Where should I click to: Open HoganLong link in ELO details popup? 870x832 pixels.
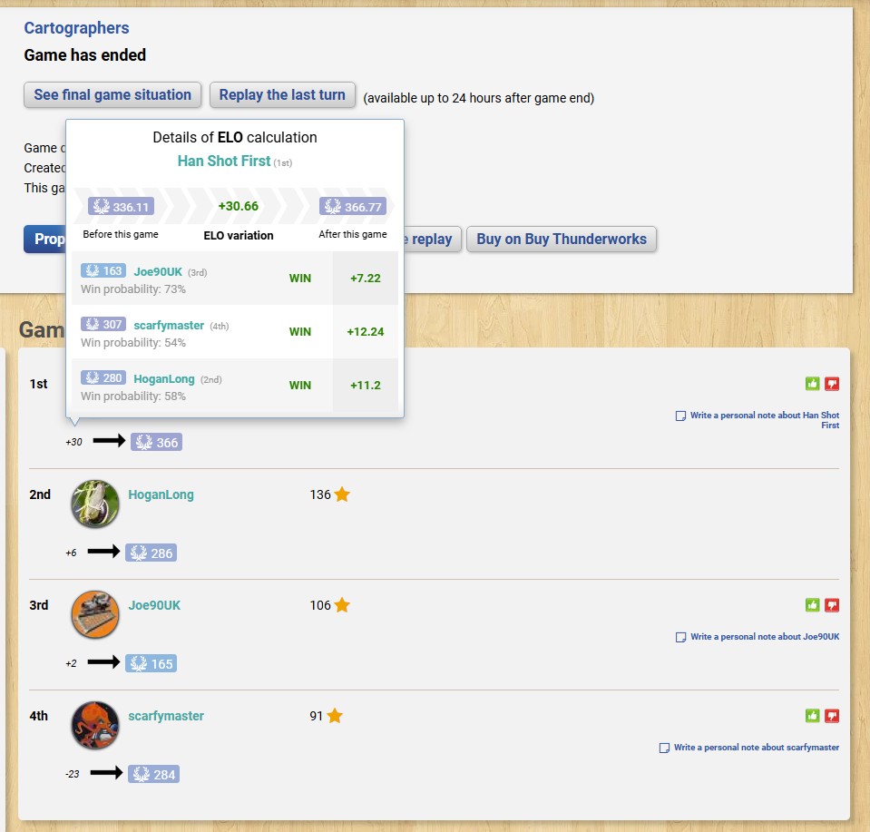[x=164, y=379]
